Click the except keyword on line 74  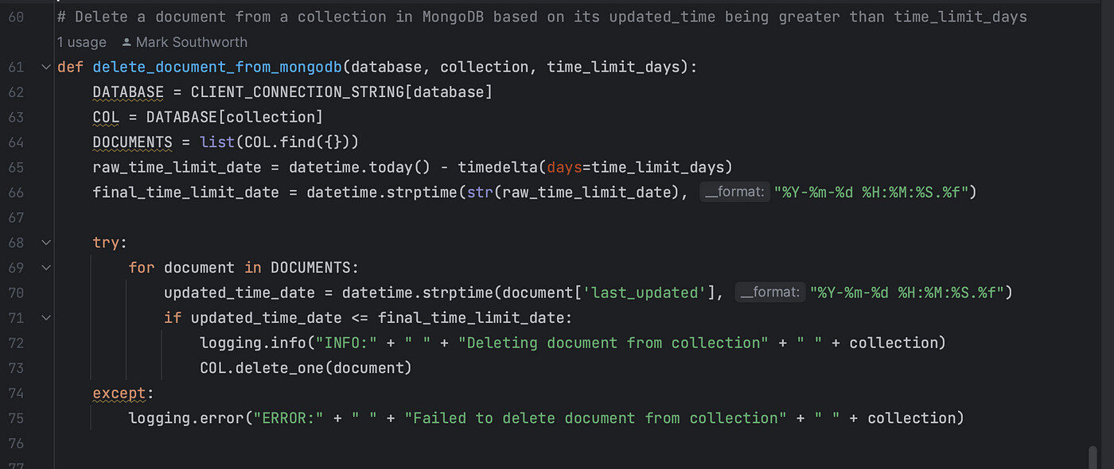119,393
